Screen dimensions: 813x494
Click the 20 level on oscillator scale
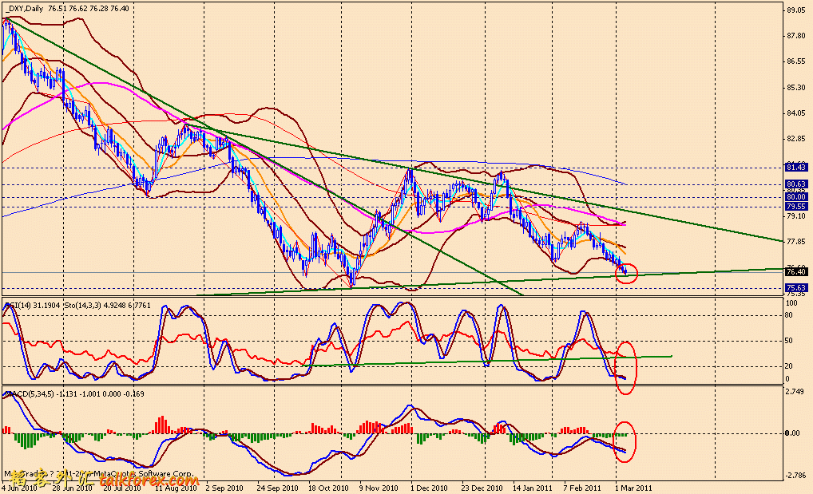[789, 366]
